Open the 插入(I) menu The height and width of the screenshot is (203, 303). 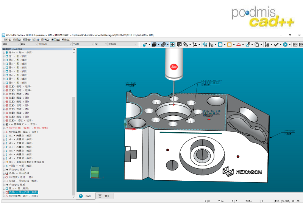tap(36, 40)
